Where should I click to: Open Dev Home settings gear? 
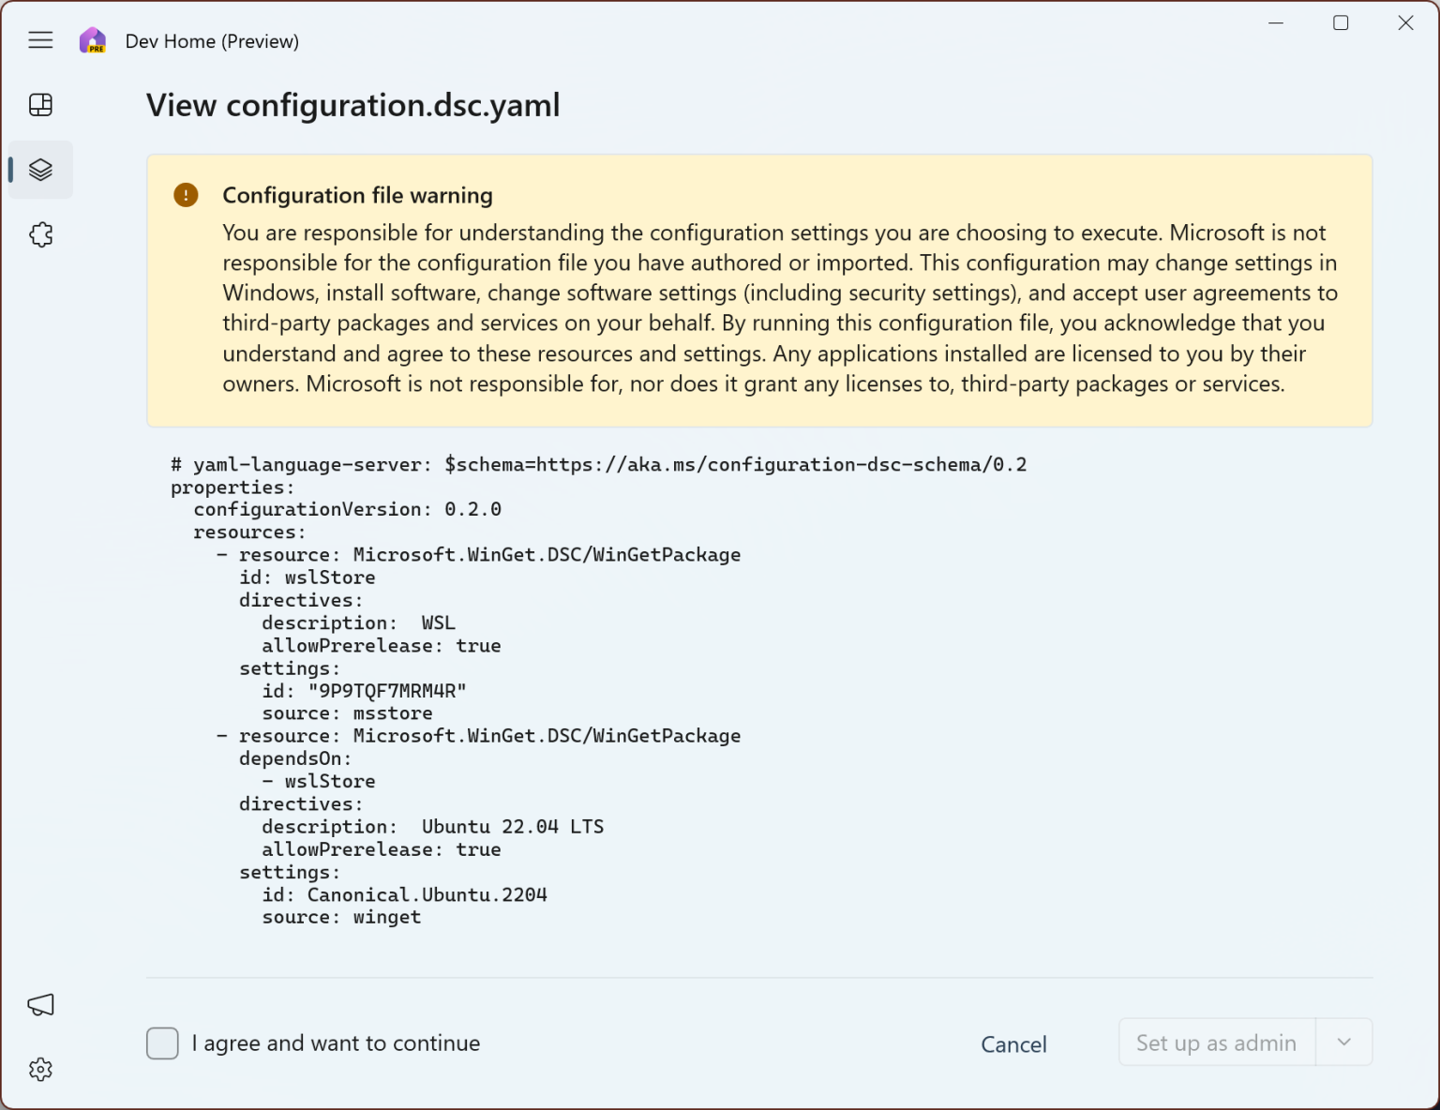40,1069
